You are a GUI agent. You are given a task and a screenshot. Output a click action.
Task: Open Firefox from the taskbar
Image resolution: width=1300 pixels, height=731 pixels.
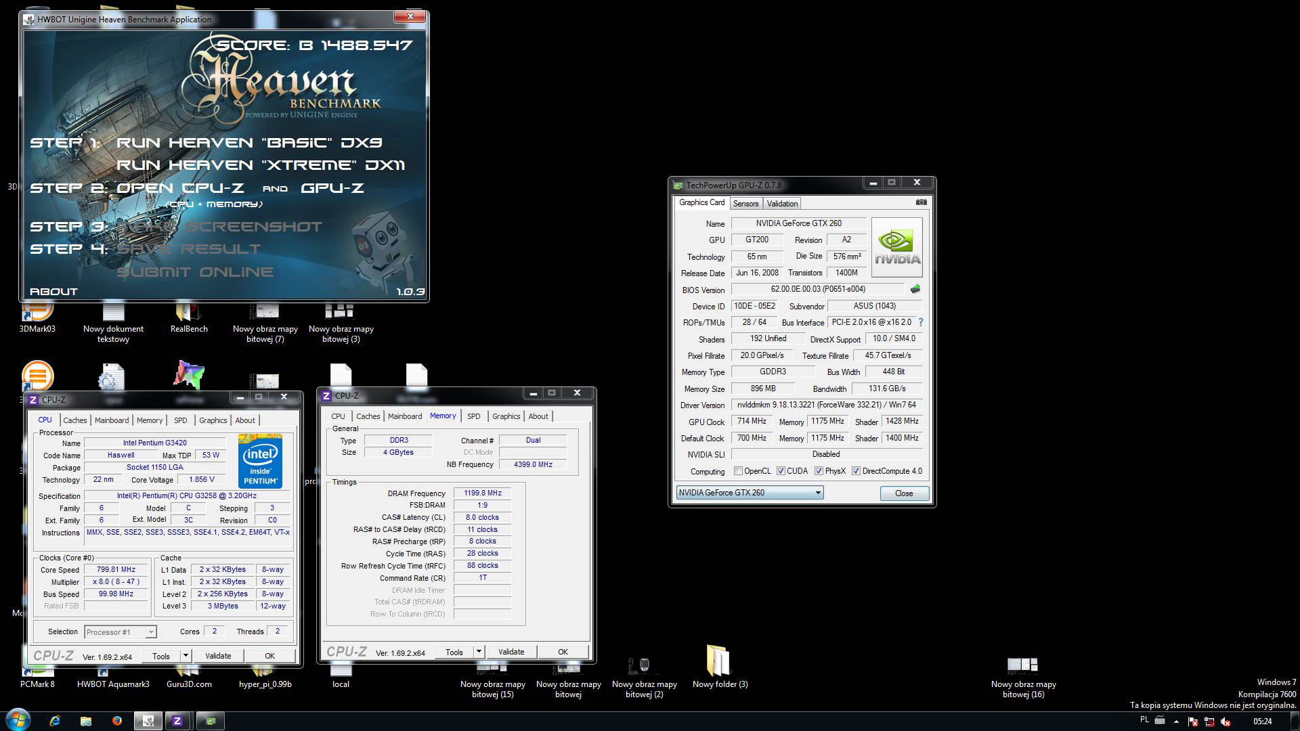[116, 722]
